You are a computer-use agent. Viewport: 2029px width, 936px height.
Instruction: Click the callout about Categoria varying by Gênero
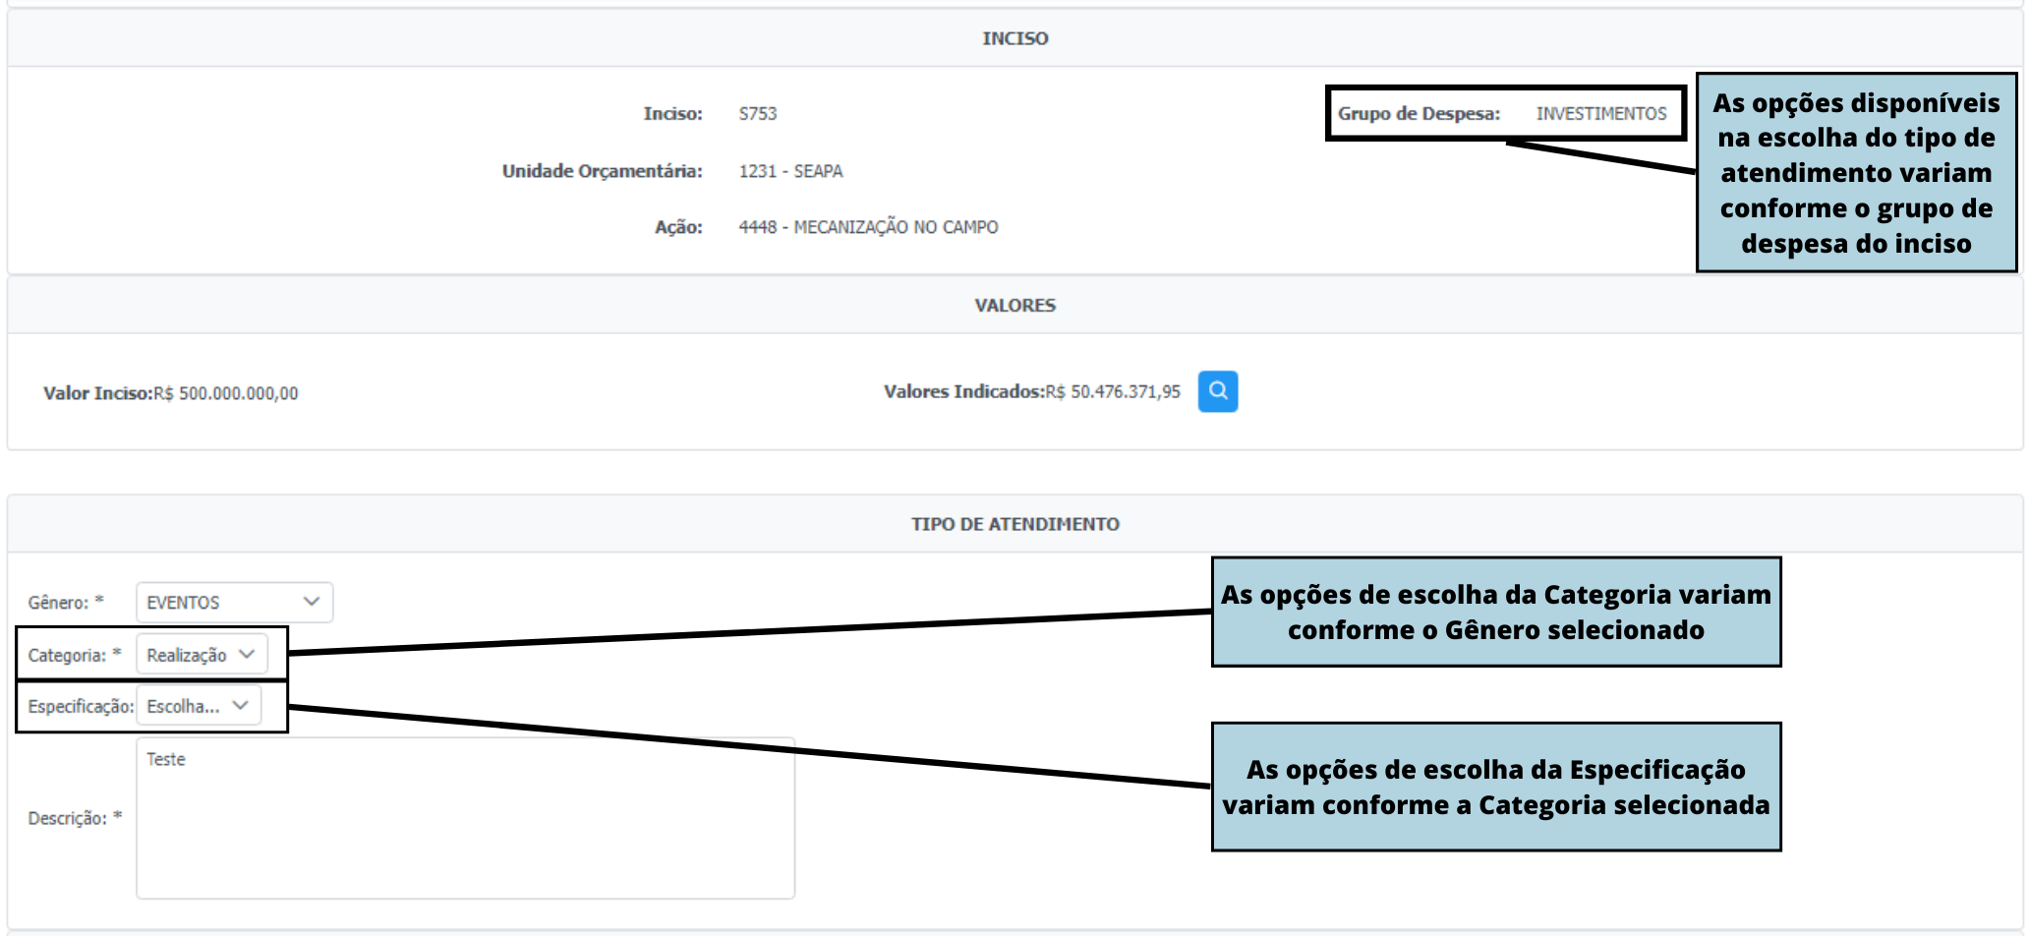click(x=1495, y=612)
